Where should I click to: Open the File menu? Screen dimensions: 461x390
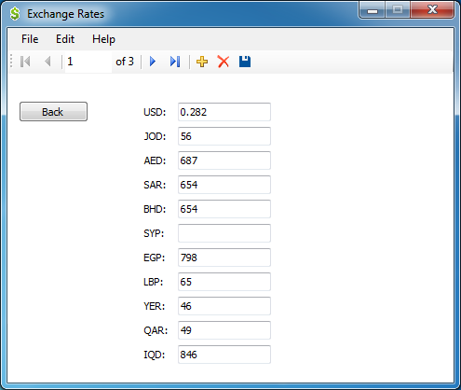tap(30, 39)
